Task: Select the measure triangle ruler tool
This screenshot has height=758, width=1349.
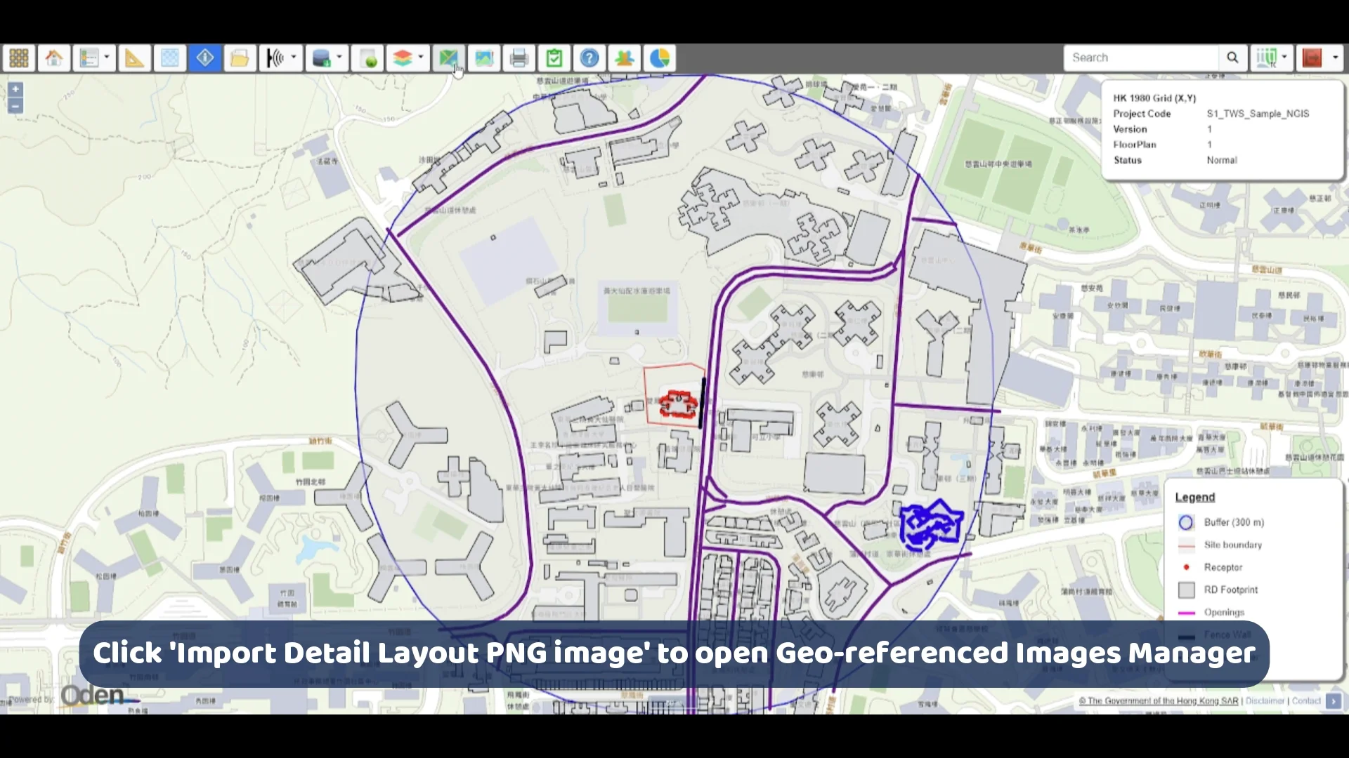Action: point(134,58)
